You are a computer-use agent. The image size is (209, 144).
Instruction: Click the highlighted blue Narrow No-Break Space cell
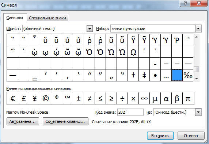click(x=177, y=75)
